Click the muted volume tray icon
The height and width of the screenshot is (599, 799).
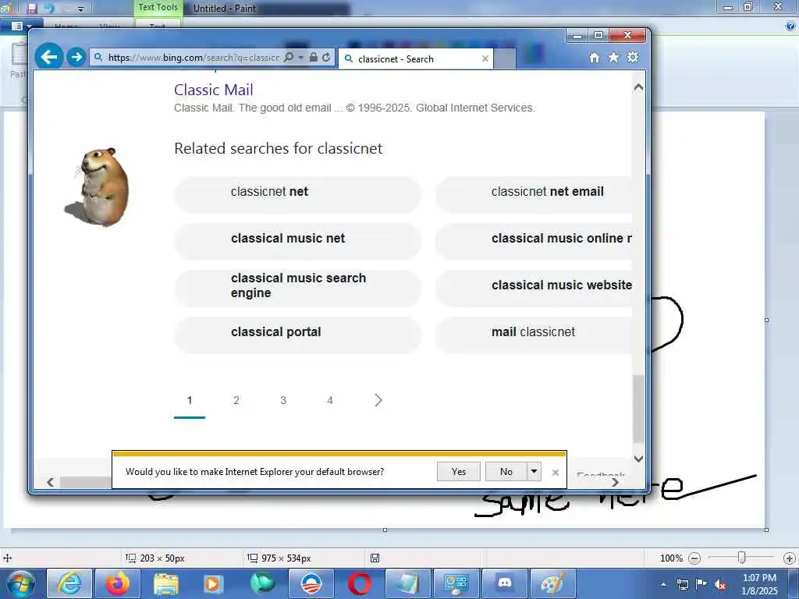pos(720,584)
